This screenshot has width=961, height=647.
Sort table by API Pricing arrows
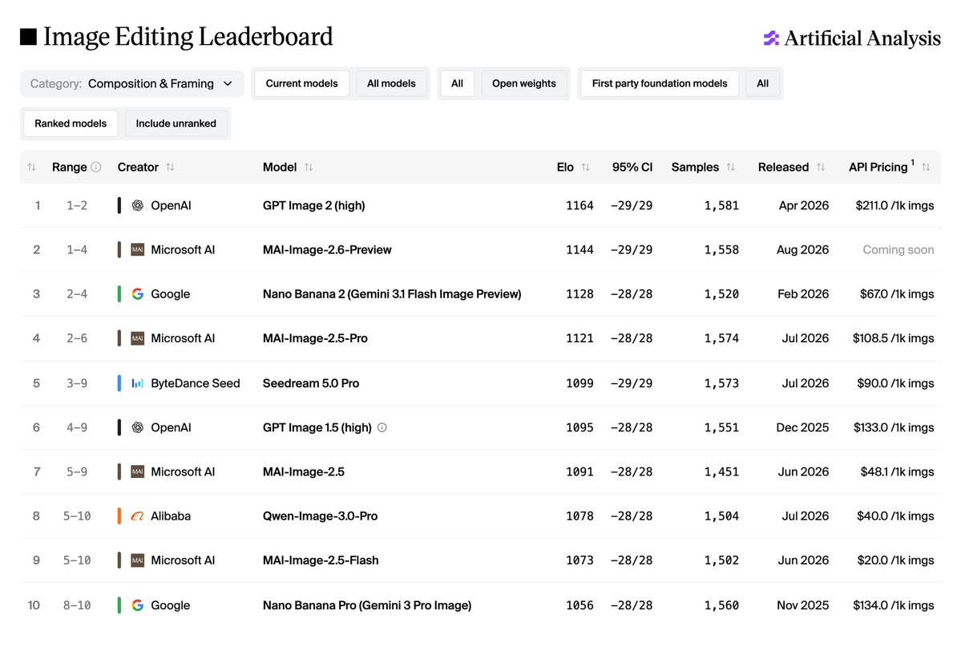tap(926, 168)
